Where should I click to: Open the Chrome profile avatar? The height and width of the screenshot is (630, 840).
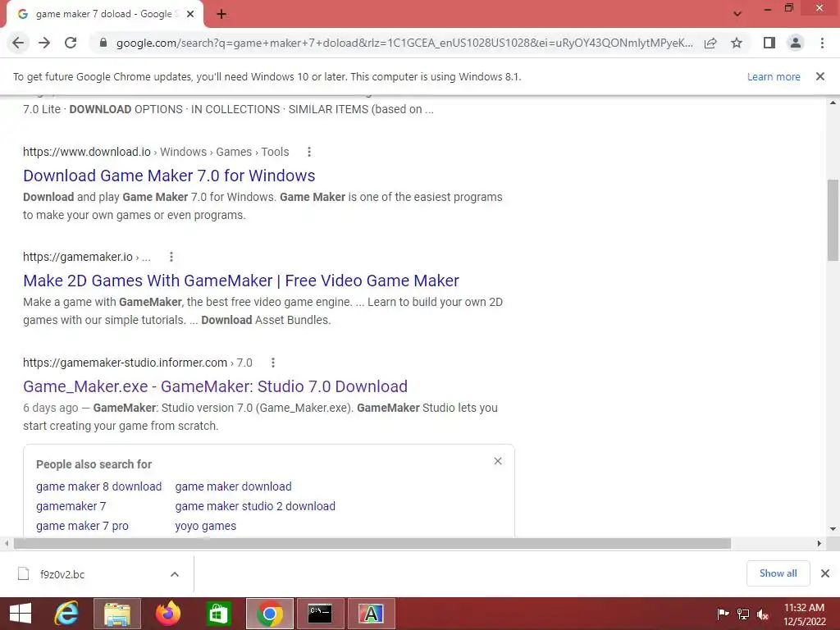pyautogui.click(x=796, y=43)
